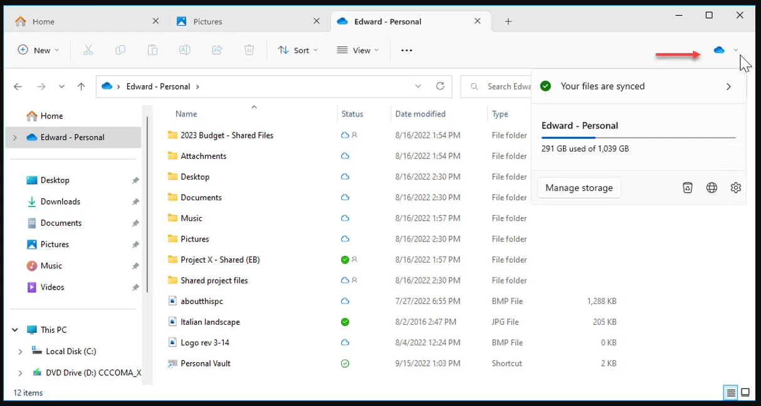Click the Share icon in toolbar
The image size is (761, 406).
click(217, 50)
